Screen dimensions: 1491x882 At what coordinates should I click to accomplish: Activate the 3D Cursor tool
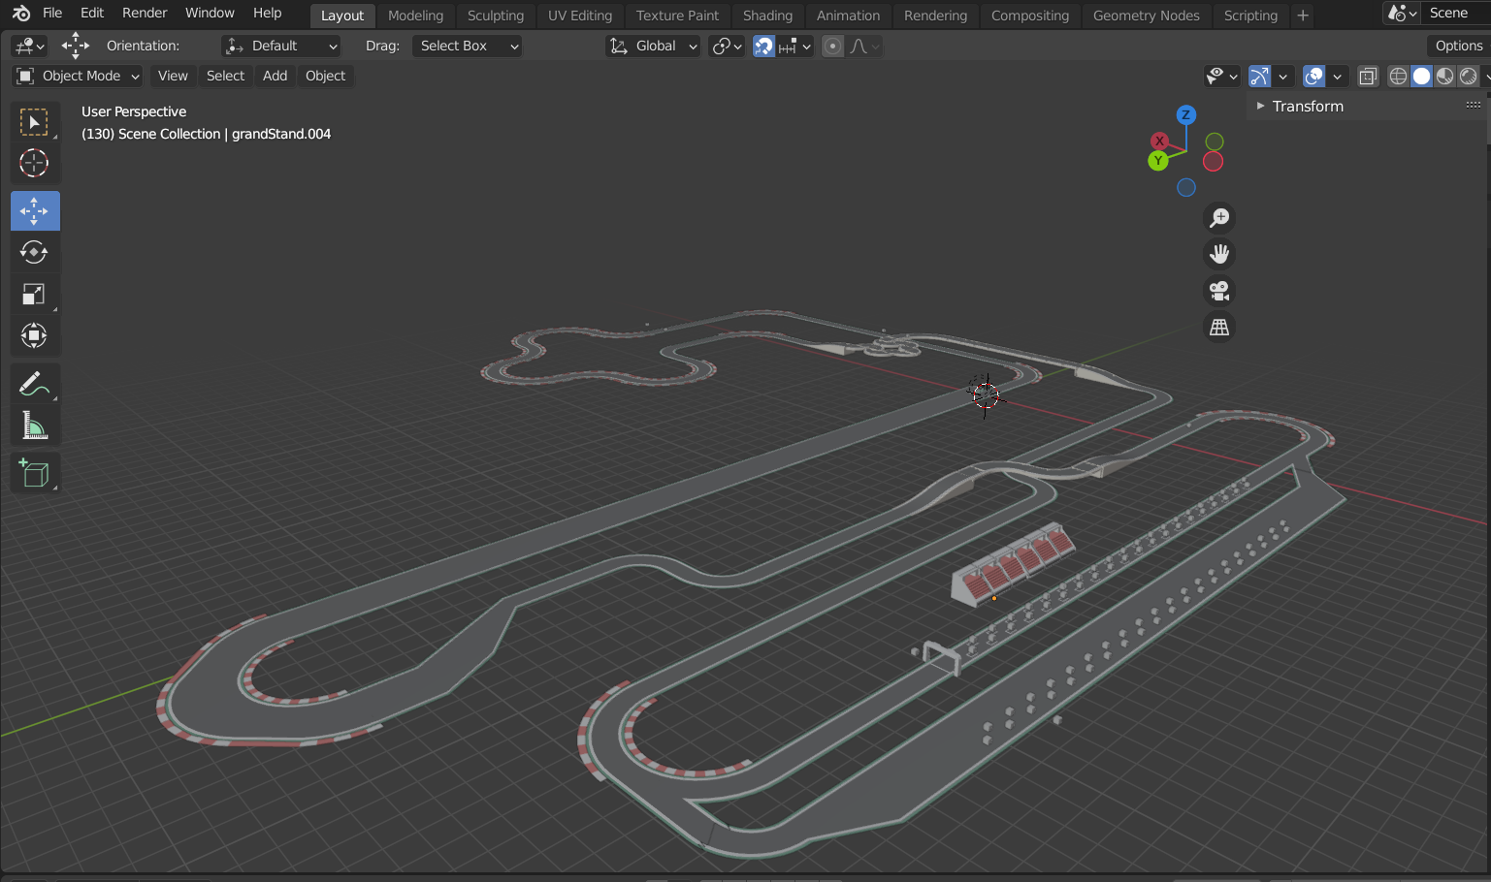(x=35, y=163)
